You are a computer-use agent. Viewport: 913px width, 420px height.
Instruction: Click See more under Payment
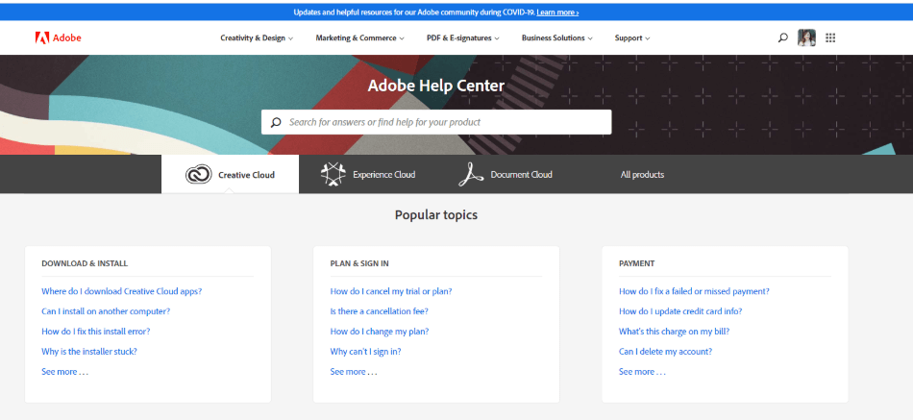[642, 372]
